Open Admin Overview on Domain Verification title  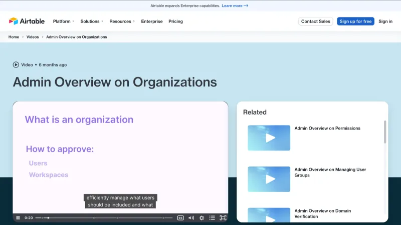[322, 213]
